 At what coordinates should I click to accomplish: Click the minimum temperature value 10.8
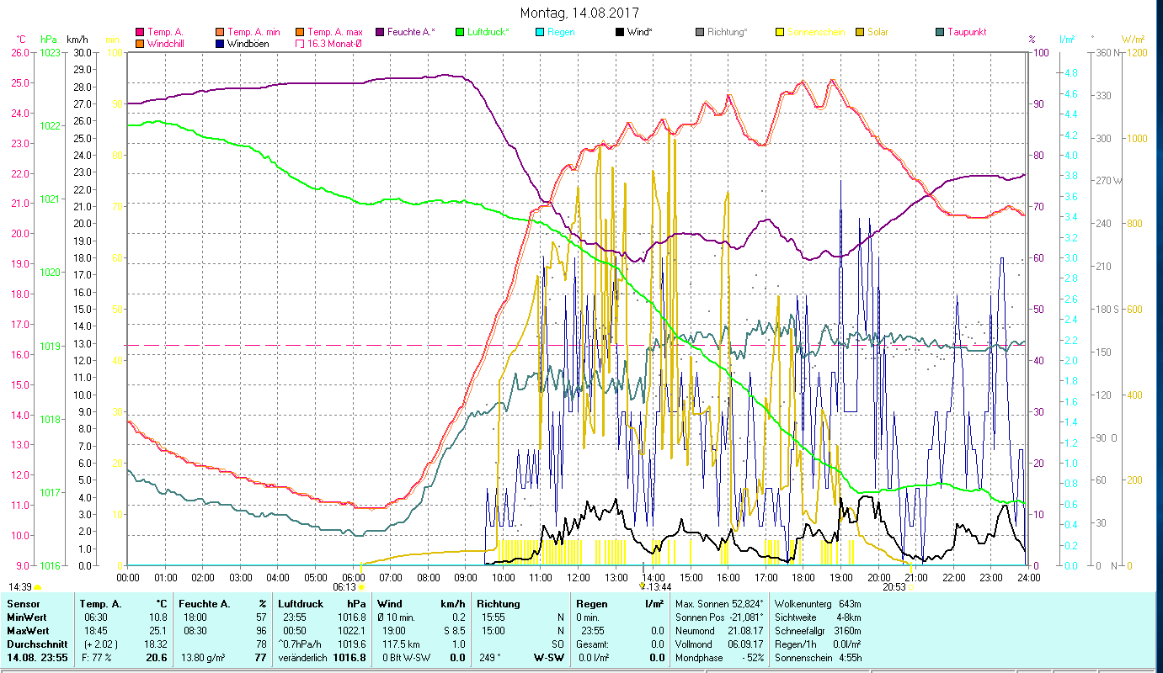pyautogui.click(x=158, y=617)
